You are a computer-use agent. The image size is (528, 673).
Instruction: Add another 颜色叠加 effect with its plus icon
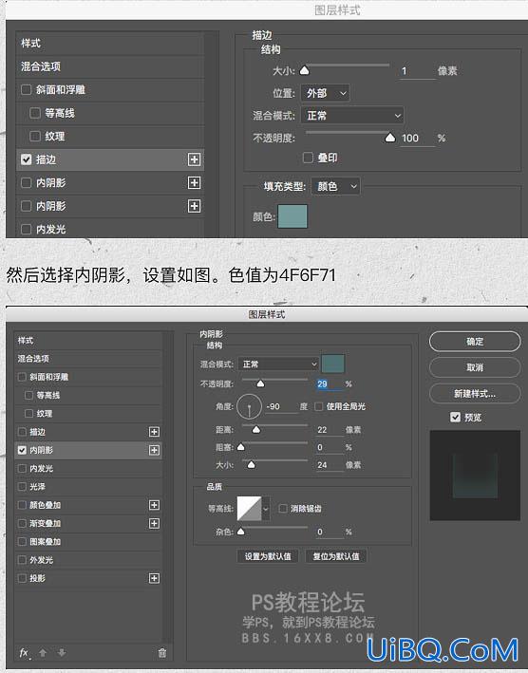tap(154, 505)
